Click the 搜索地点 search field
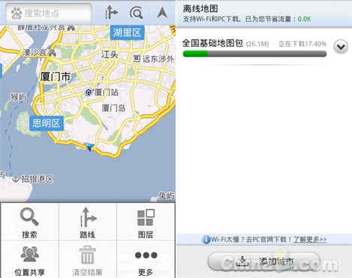 click(x=49, y=13)
